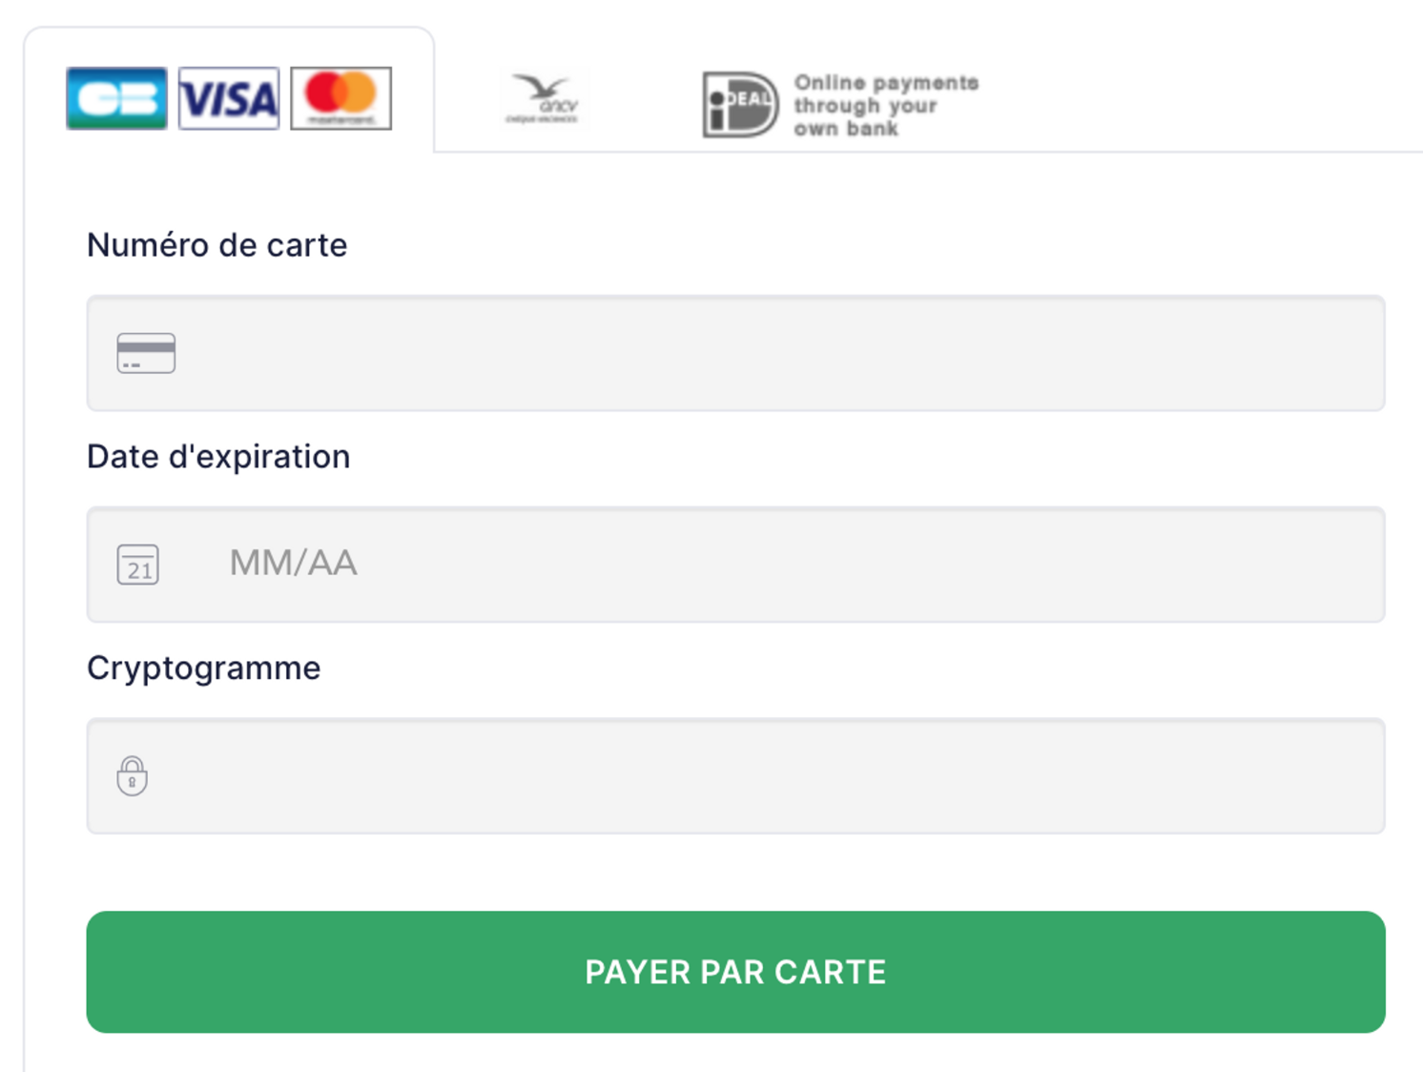
Task: Click the 'Date d'expiration' label
Action: [218, 457]
